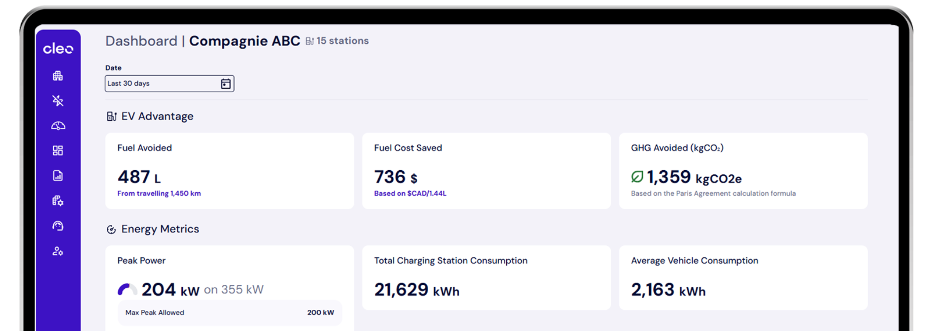The image size is (942, 331).
Task: Click the EV Advantage charging station icon
Action: coord(112,116)
